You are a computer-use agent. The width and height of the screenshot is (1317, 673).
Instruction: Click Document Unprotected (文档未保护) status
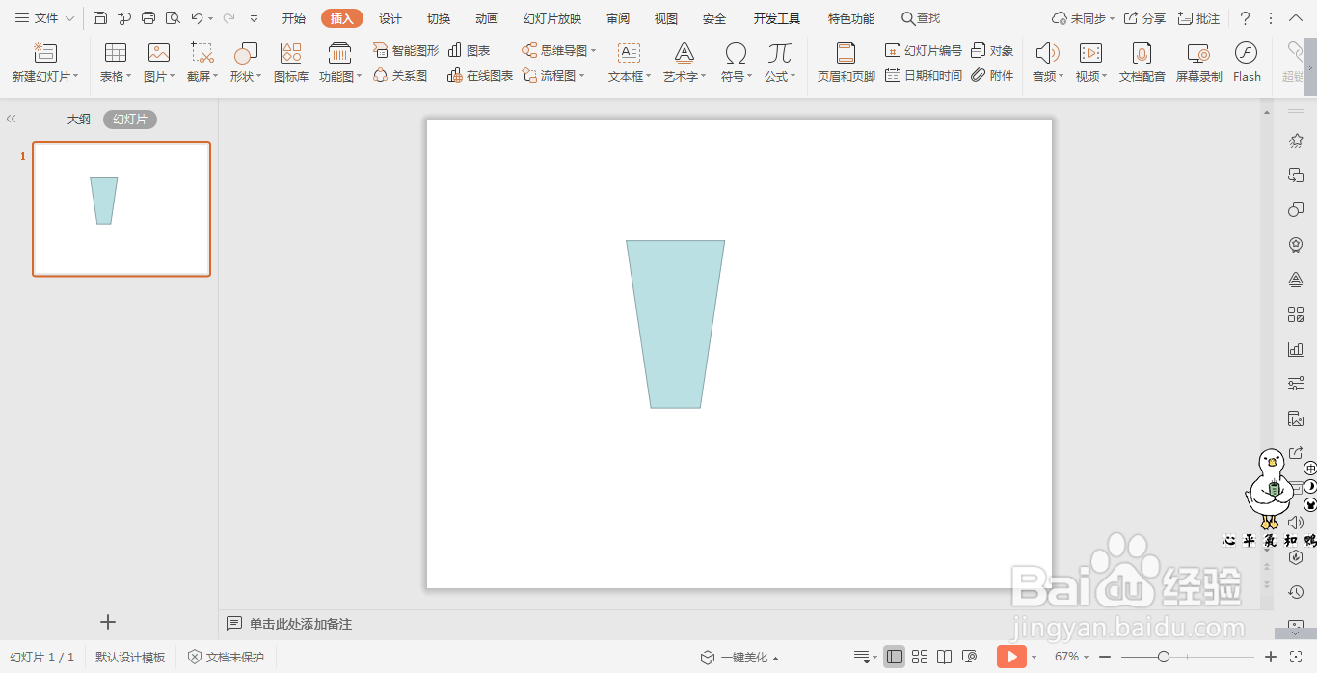(226, 657)
